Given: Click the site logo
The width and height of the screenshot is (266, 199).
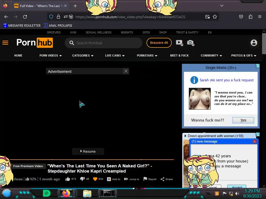Looking at the screenshot, I should pyautogui.click(x=35, y=43).
